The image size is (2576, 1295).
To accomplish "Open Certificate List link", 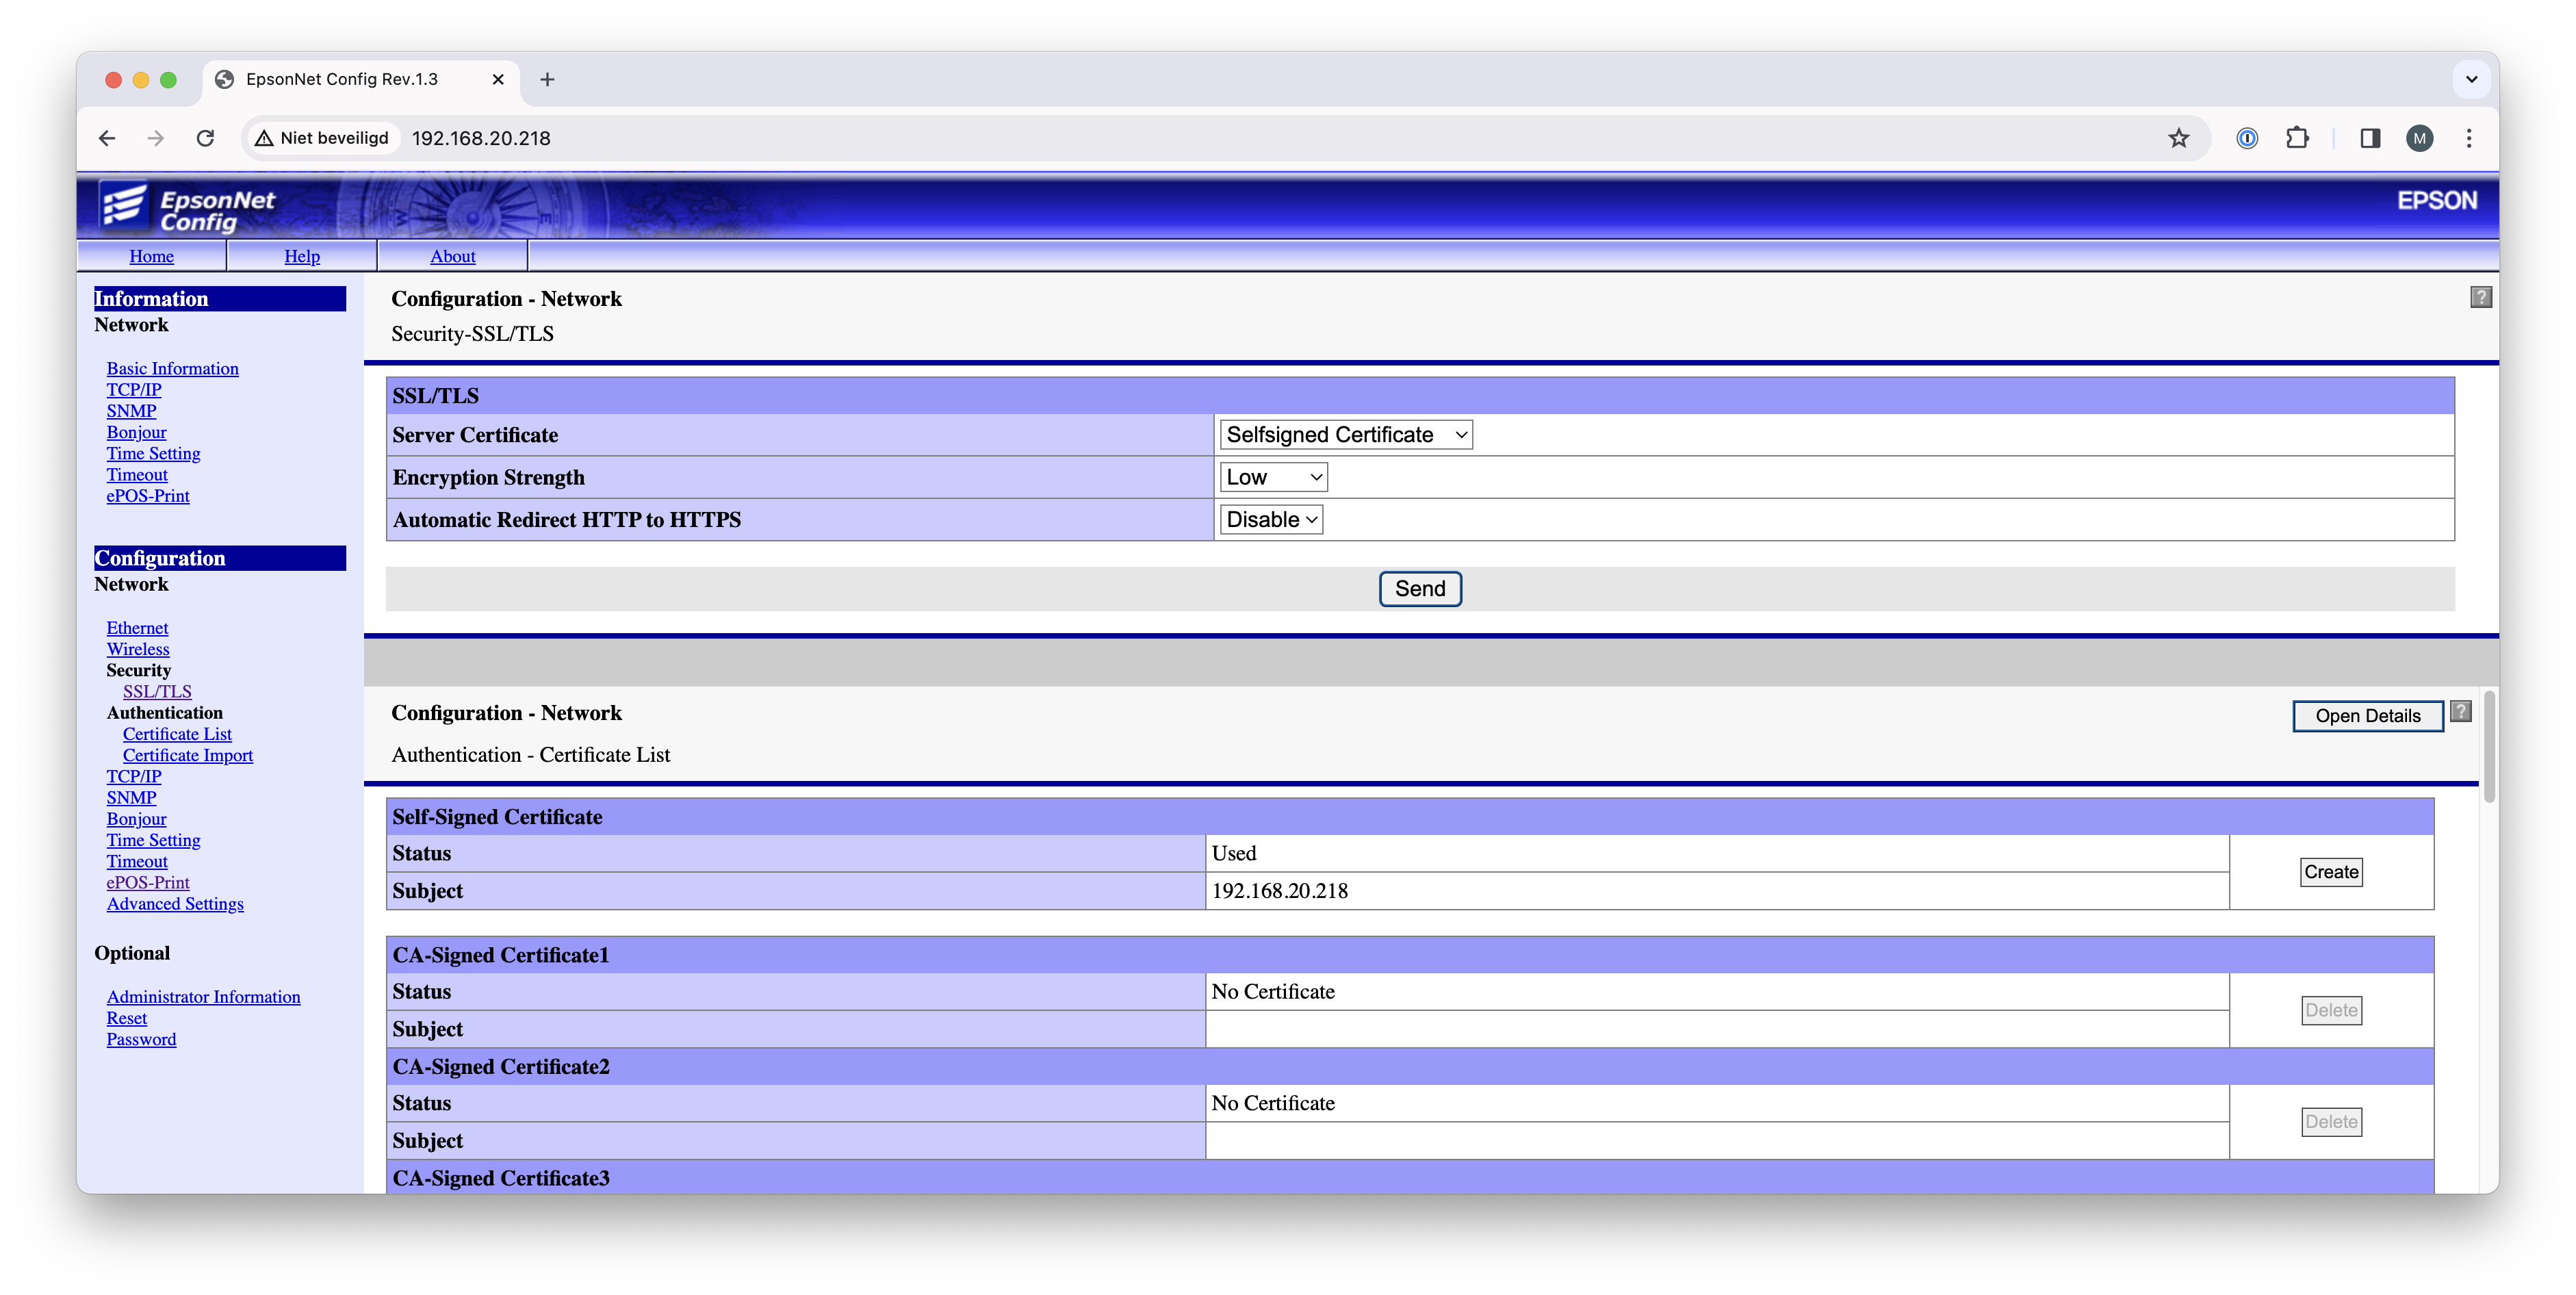I will pyautogui.click(x=177, y=733).
